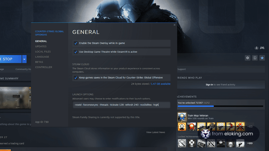
Task: Select locked skull achievement
Action: [230, 143]
